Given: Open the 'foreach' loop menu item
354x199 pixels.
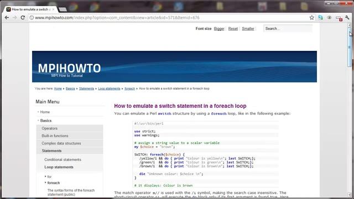Looking at the screenshot, I should click(54, 183).
